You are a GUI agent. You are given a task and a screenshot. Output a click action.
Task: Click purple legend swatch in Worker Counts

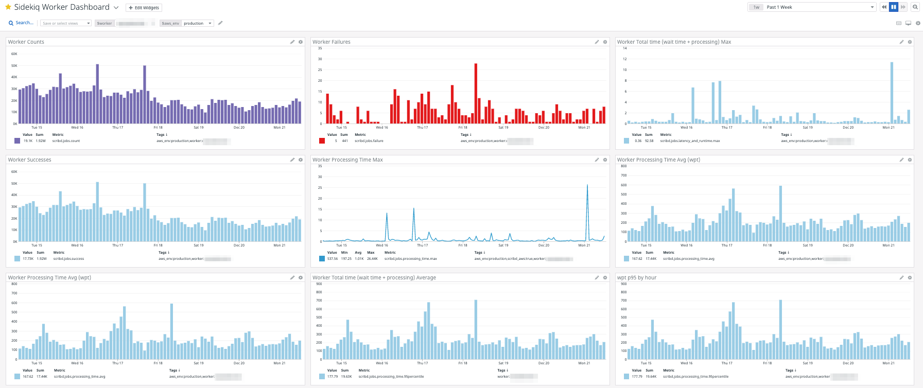pos(18,141)
